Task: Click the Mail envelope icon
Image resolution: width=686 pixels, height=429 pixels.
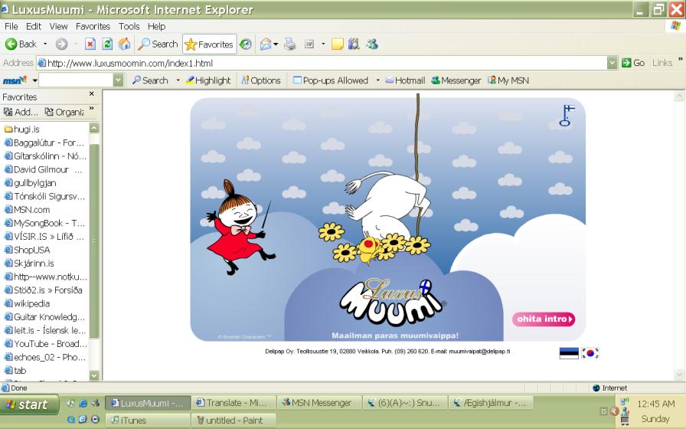Action: pyautogui.click(x=265, y=44)
